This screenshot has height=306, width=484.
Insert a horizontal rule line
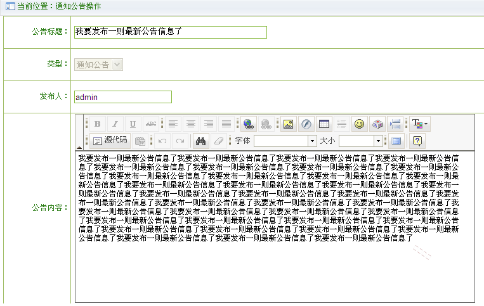click(x=342, y=124)
